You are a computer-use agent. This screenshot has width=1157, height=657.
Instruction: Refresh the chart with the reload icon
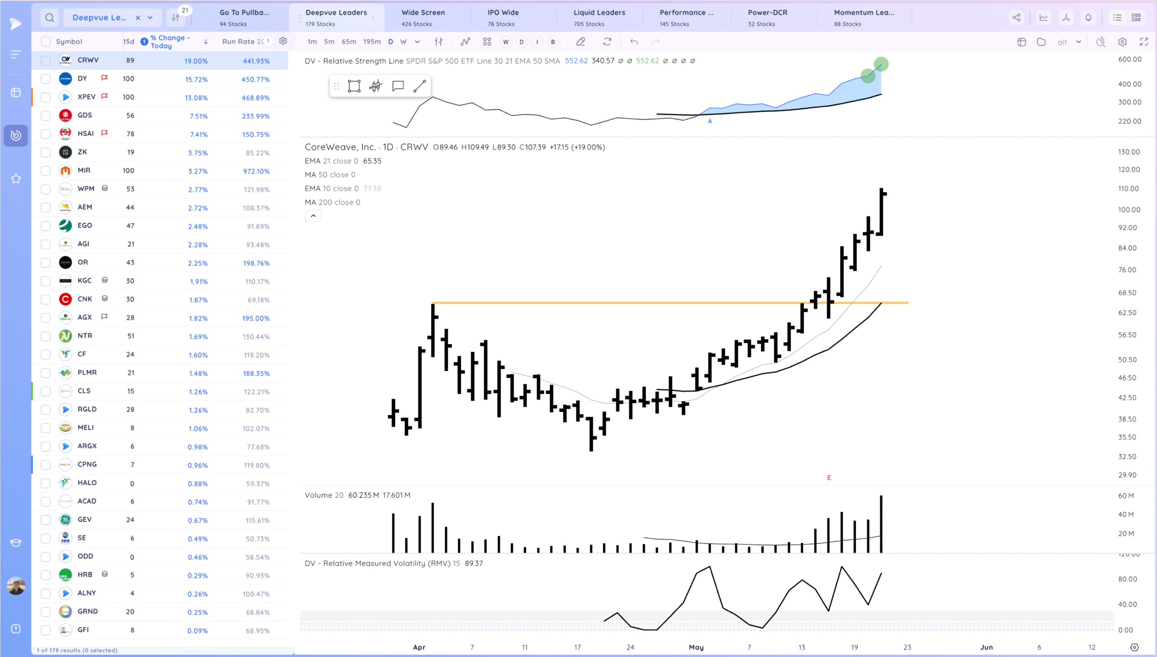[607, 42]
